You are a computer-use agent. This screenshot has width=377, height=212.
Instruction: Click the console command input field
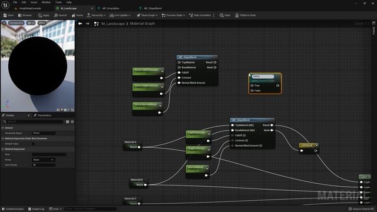[90, 209]
